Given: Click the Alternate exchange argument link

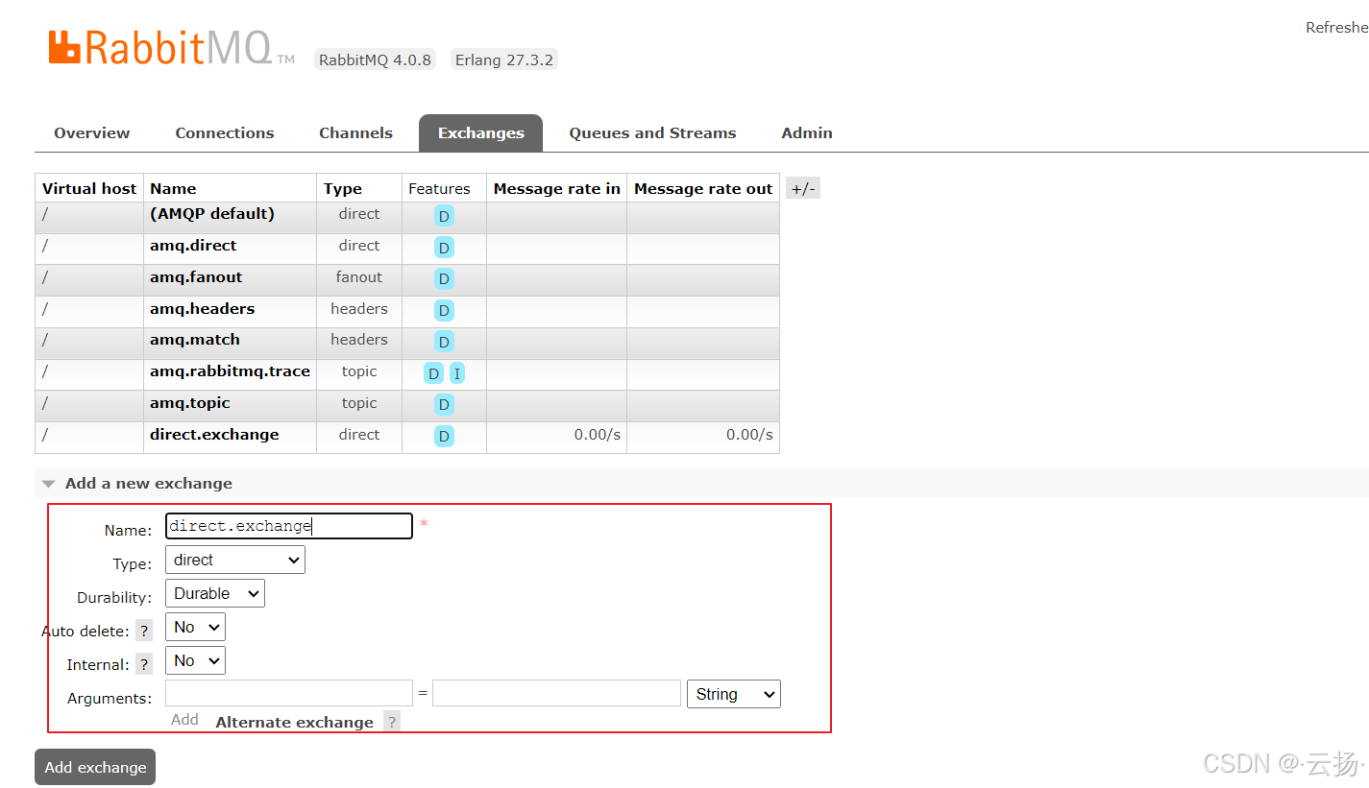Looking at the screenshot, I should [294, 722].
